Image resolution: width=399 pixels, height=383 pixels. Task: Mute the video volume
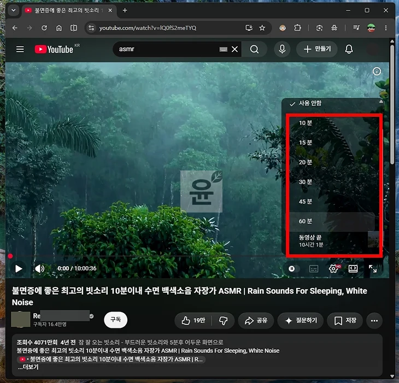coord(39,269)
